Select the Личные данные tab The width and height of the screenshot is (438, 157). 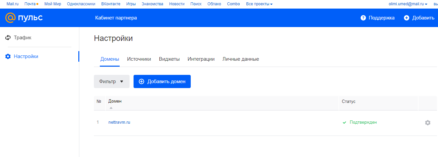click(x=241, y=59)
